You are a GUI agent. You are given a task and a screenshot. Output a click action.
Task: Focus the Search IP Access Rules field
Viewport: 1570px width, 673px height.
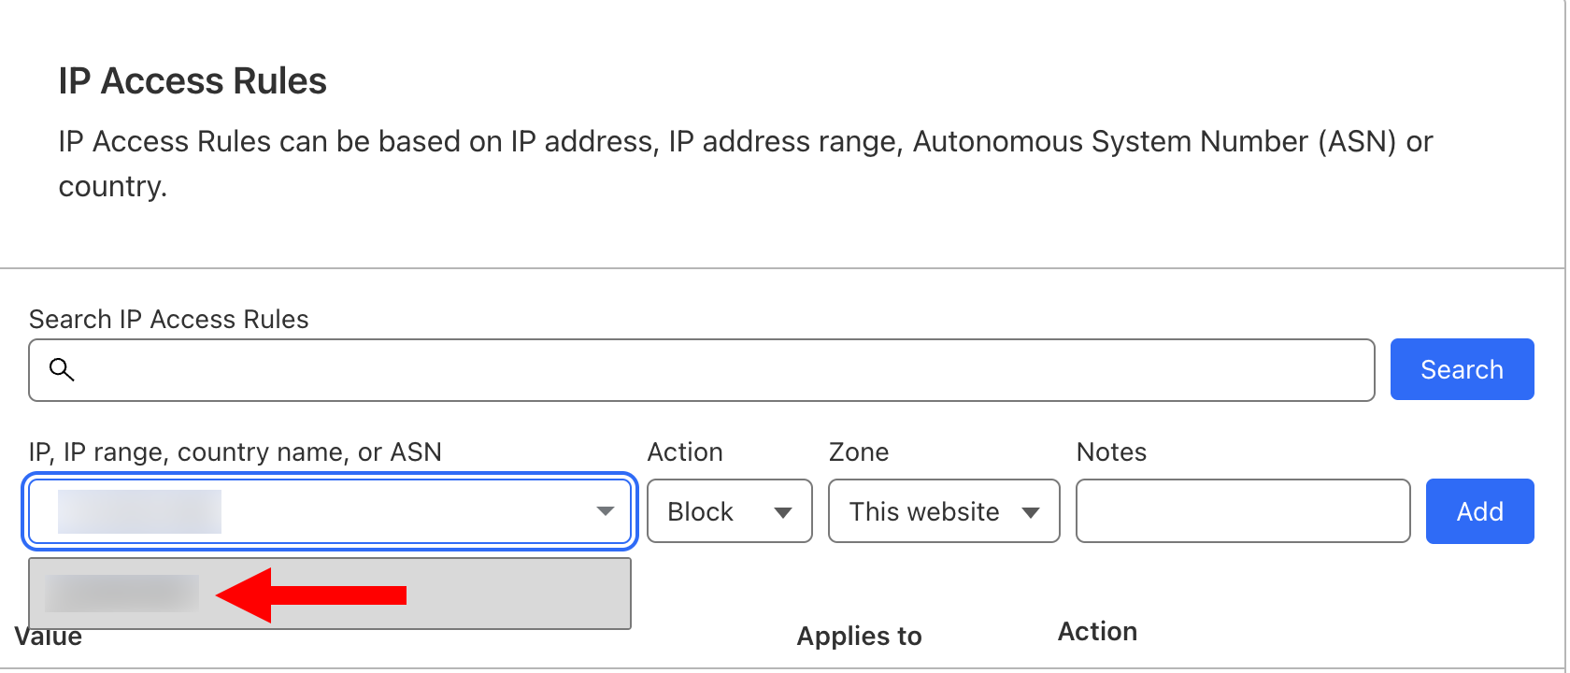pos(701,370)
